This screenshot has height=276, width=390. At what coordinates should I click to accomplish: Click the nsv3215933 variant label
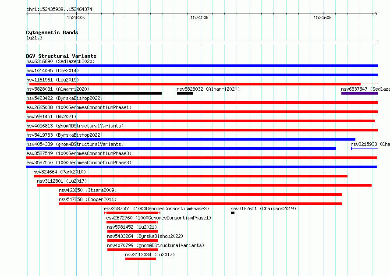(x=370, y=144)
